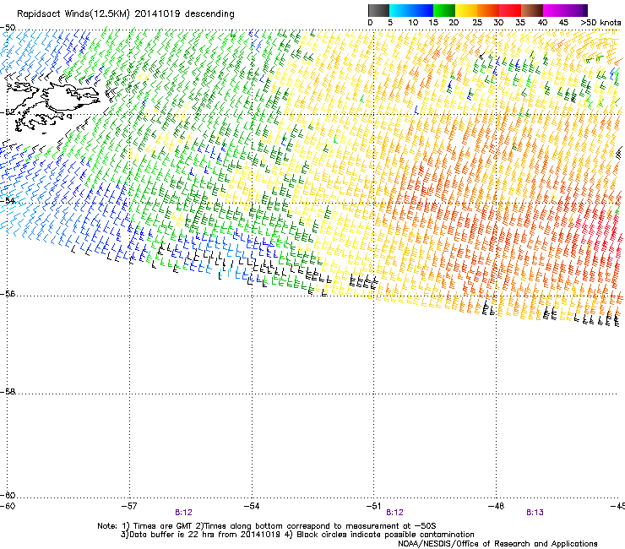Click the cyan 5-10 knots color segment
This screenshot has height=549, width=625.
point(400,10)
